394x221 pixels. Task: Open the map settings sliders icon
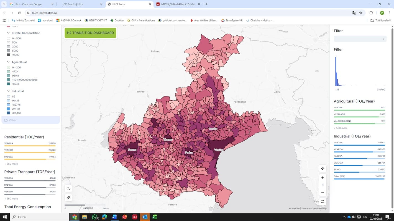[323, 202]
